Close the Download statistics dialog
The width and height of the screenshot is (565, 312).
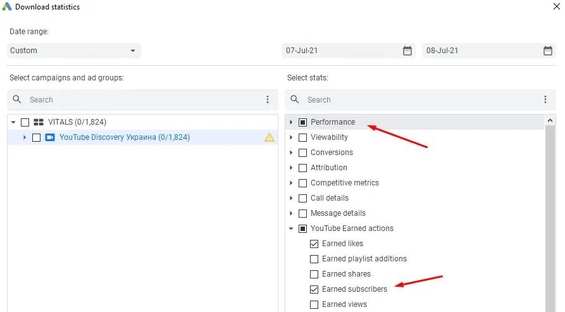pyautogui.click(x=556, y=6)
